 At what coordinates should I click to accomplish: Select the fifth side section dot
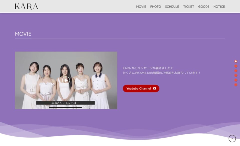[236, 80]
